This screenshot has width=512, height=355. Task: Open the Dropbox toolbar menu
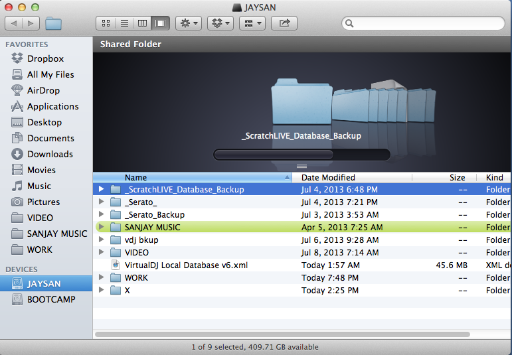click(x=220, y=23)
